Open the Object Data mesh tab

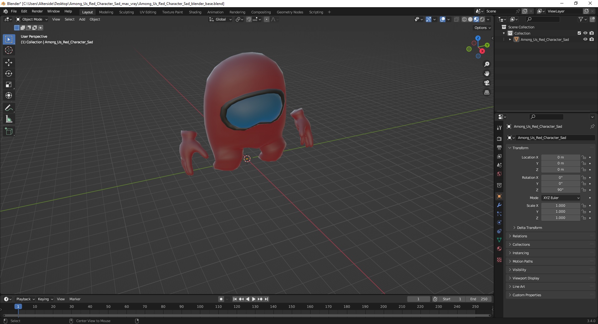coord(499,240)
